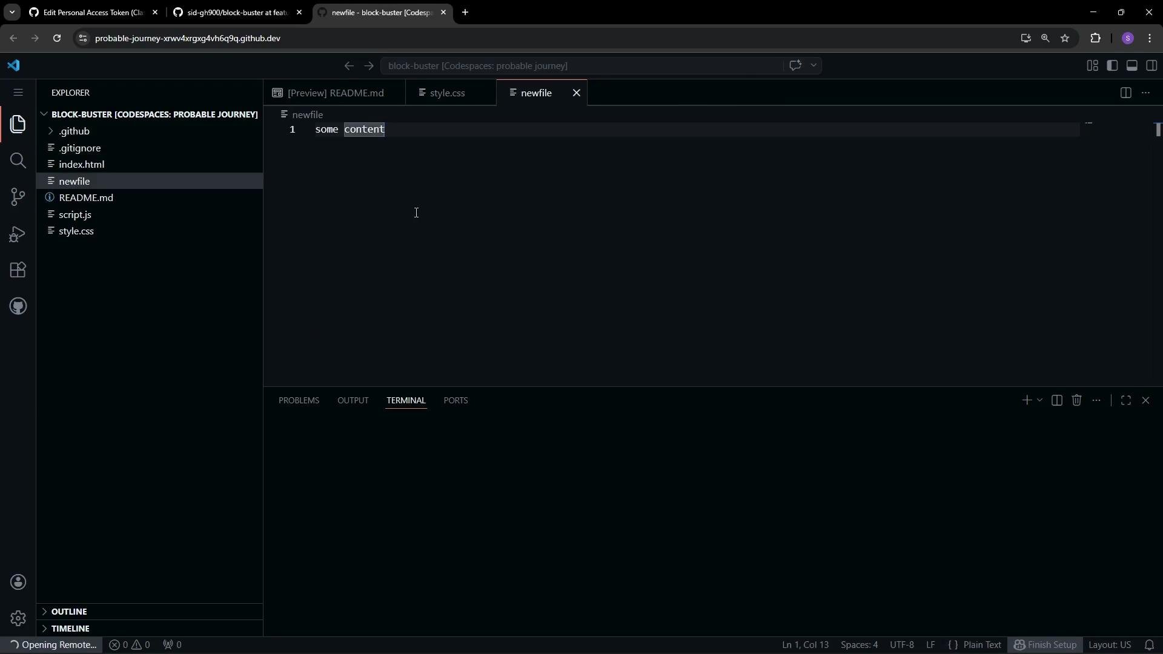Split the terminal panel
Viewport: 1163px width, 654px height.
1057,400
